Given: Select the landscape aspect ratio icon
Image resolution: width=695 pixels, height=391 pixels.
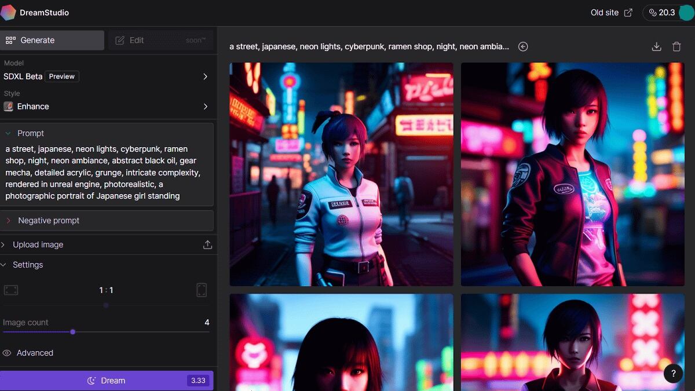Looking at the screenshot, I should [11, 290].
